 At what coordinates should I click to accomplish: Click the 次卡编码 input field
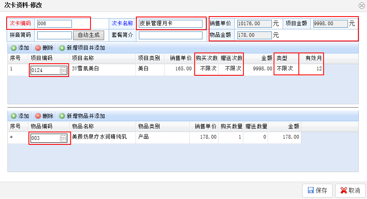(x=54, y=24)
